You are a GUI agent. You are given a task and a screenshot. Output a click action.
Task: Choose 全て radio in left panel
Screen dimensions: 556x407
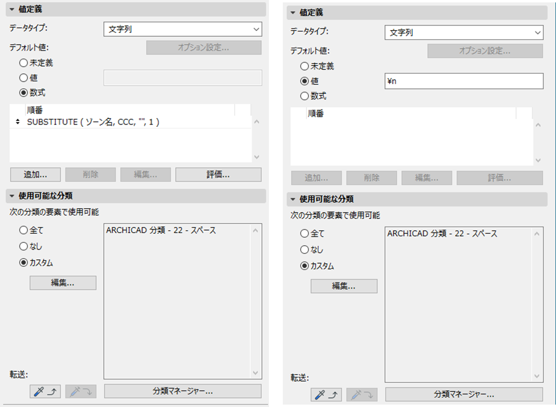coord(24,230)
